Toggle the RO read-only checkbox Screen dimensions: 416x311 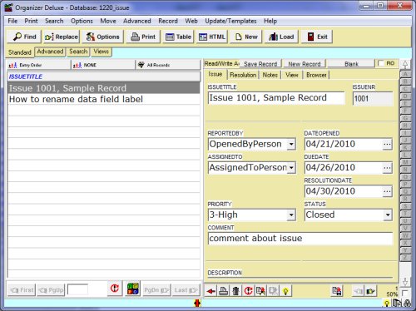coord(381,63)
